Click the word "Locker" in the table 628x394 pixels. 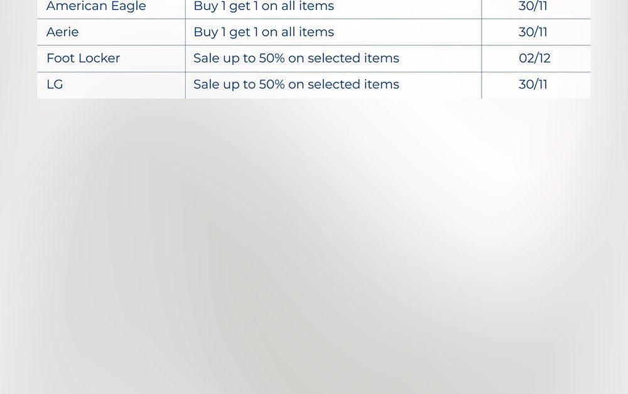tap(100, 58)
